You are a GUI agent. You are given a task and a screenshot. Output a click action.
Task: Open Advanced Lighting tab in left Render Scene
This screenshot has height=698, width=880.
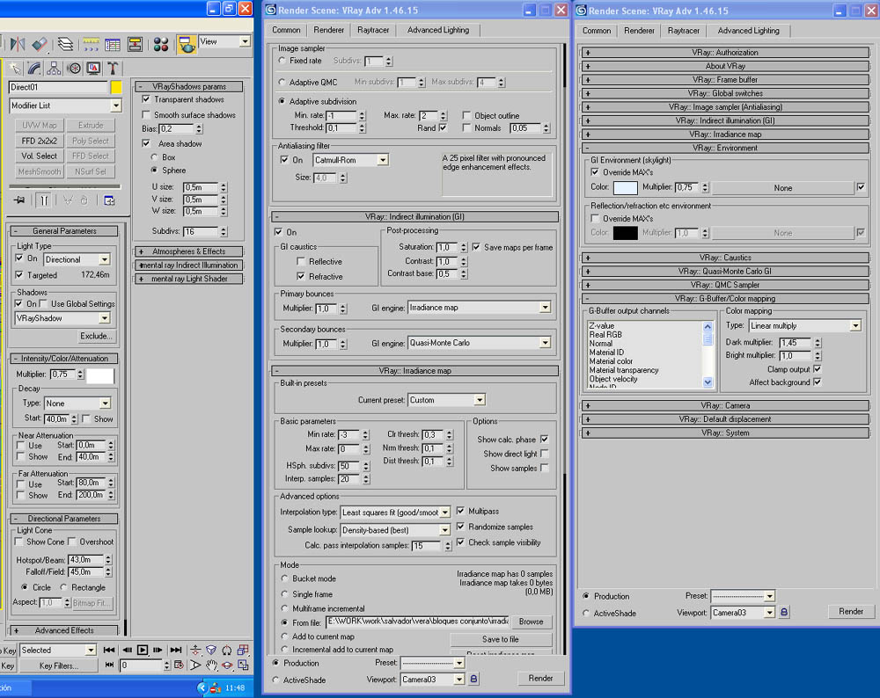438,30
